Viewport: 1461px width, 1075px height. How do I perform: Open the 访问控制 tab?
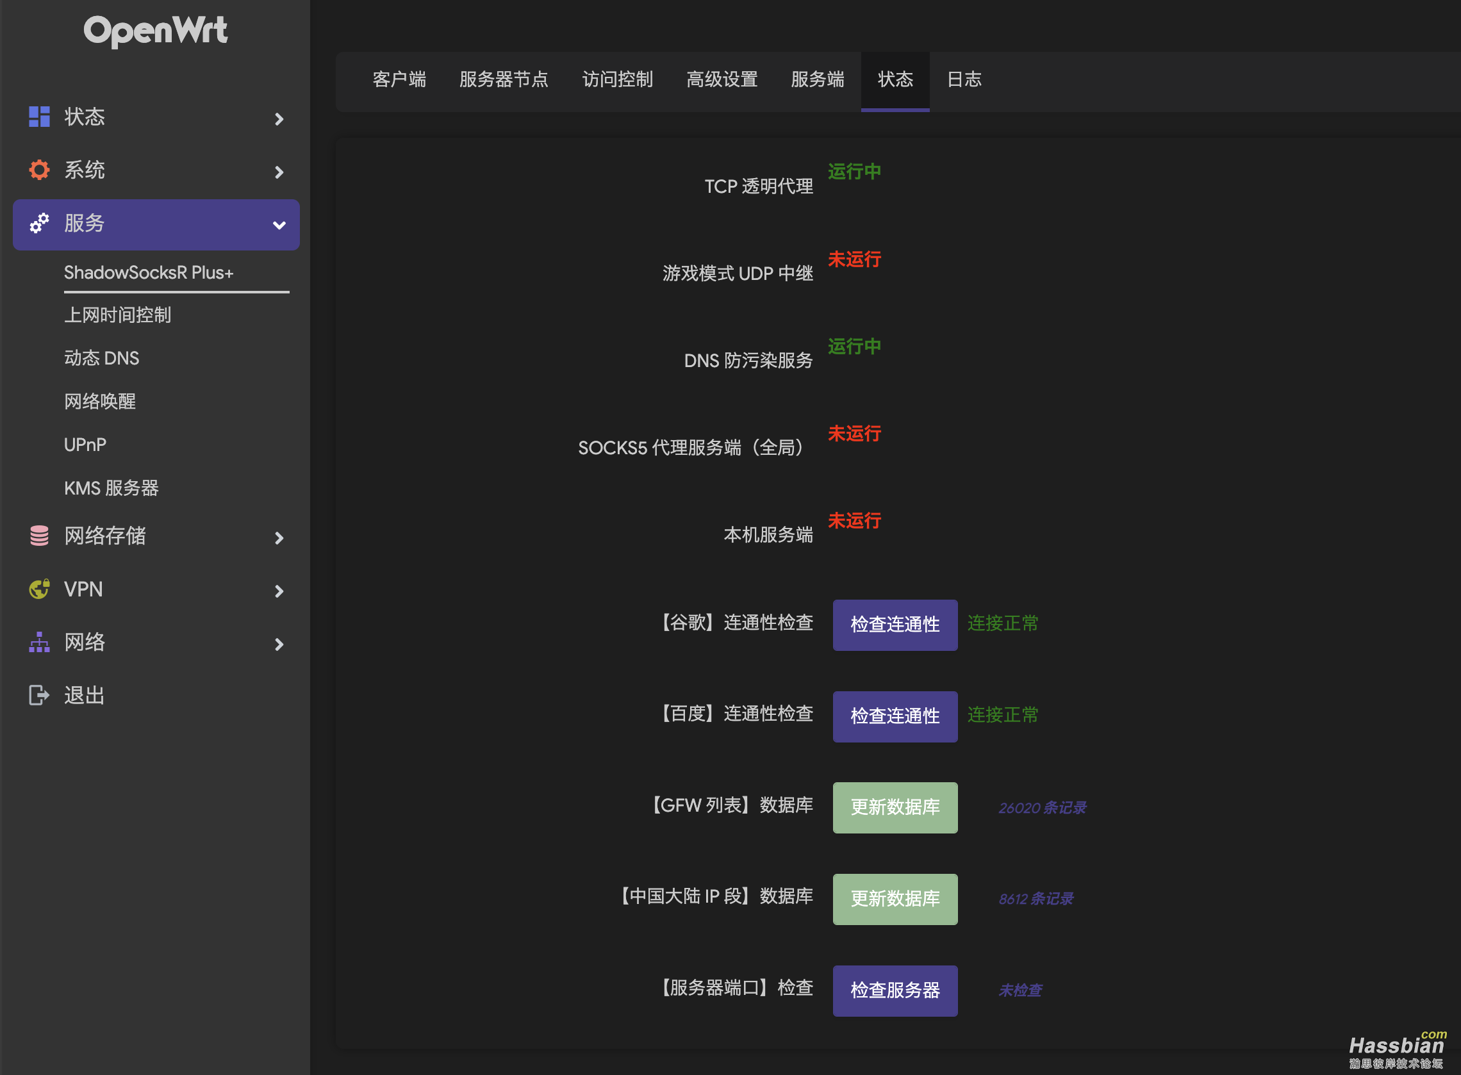(x=618, y=80)
